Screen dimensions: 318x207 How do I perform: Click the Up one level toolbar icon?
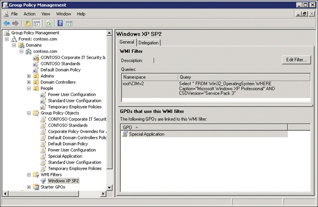point(28,23)
